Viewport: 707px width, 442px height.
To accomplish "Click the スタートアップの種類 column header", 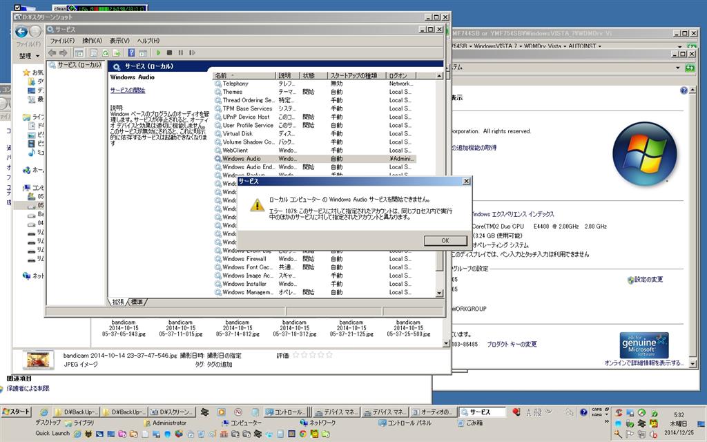I will click(356, 75).
